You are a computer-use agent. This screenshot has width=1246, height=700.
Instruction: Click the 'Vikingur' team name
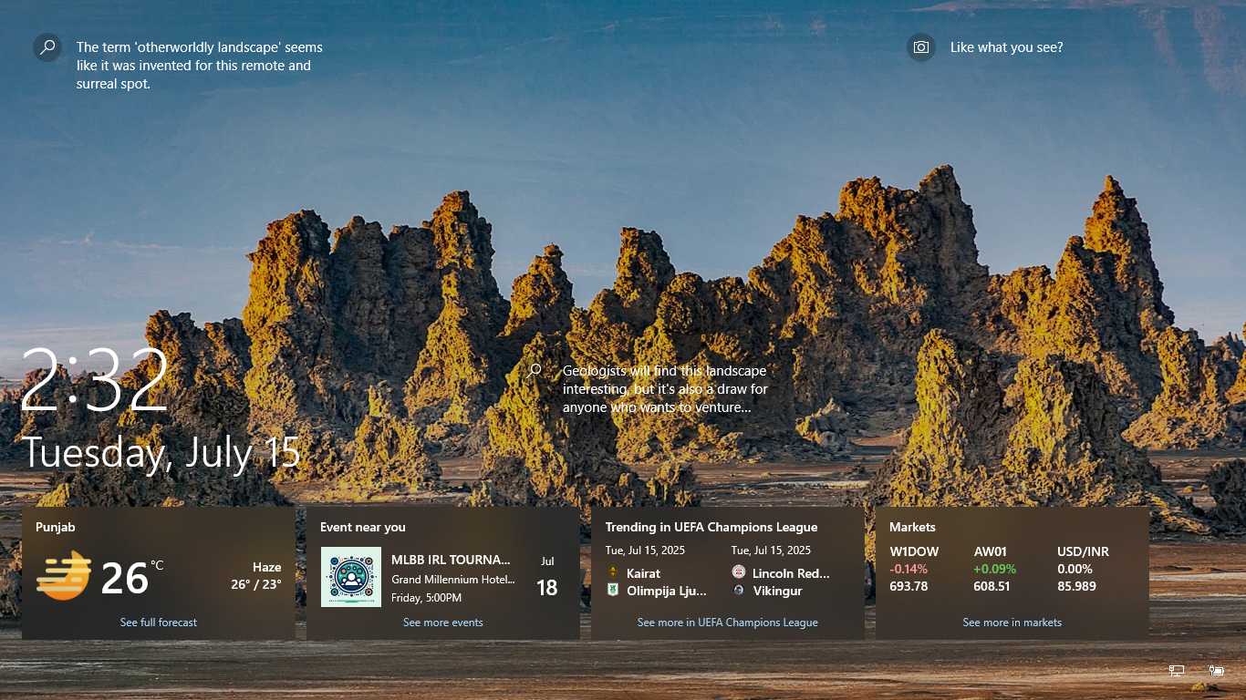click(777, 591)
